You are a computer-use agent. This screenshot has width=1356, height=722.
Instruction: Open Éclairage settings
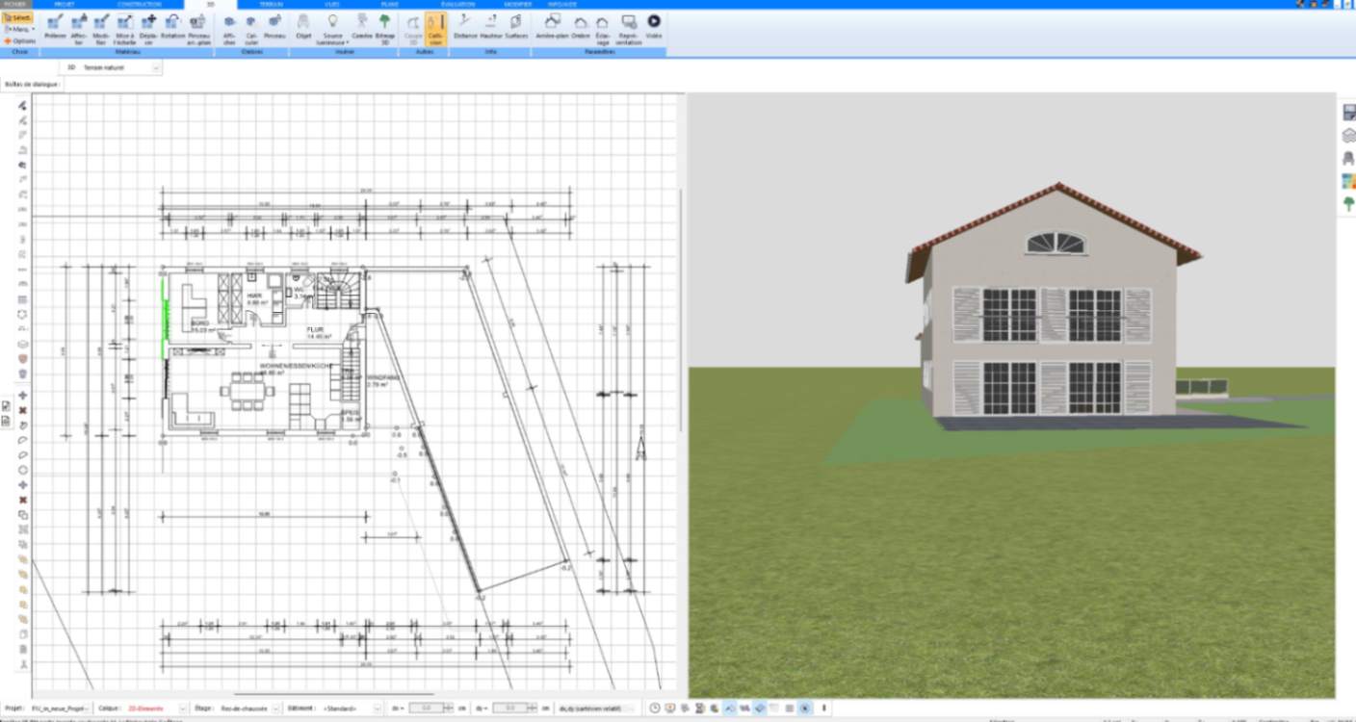coord(603,29)
